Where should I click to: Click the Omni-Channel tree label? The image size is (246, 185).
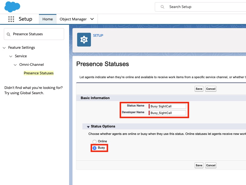click(x=32, y=64)
